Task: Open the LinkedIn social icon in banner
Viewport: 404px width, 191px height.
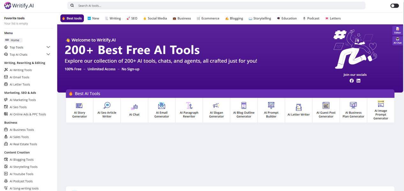Action: click(358, 81)
